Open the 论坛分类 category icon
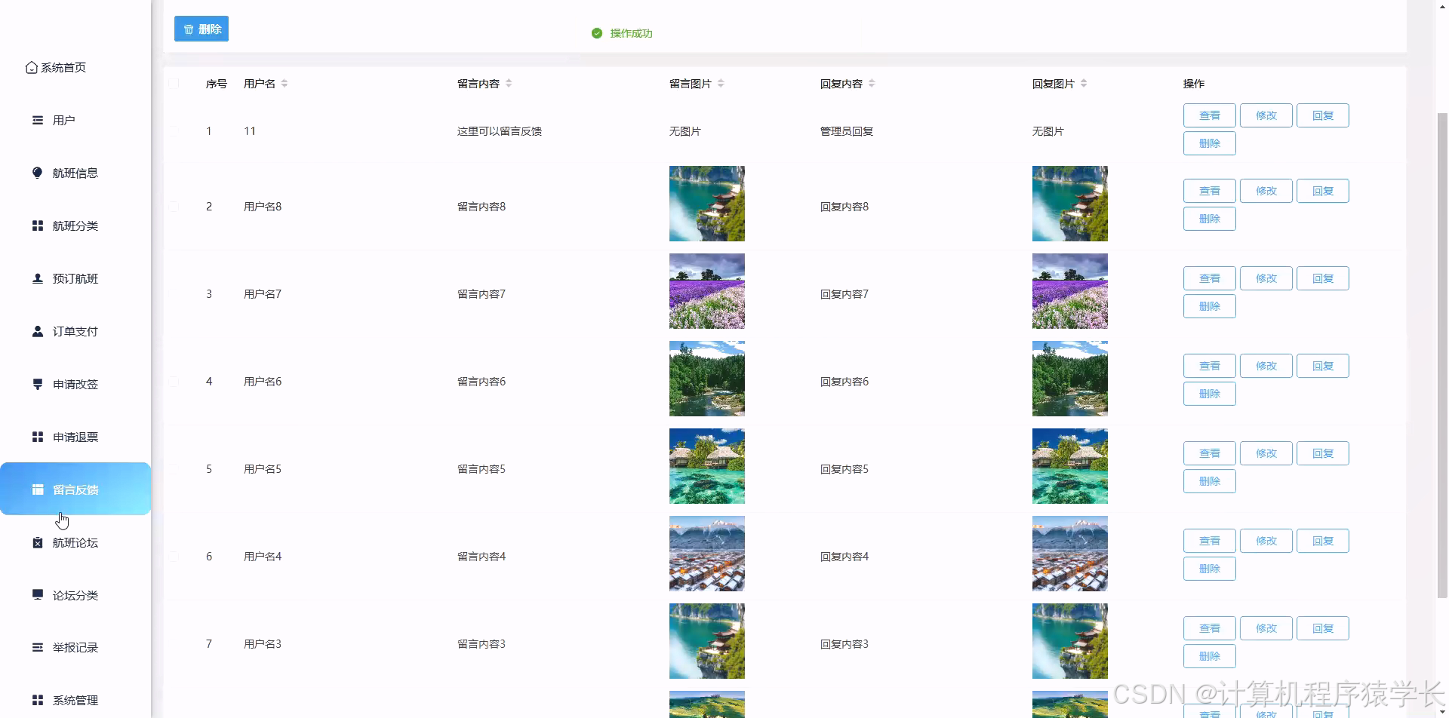The image size is (1449, 718). (37, 594)
